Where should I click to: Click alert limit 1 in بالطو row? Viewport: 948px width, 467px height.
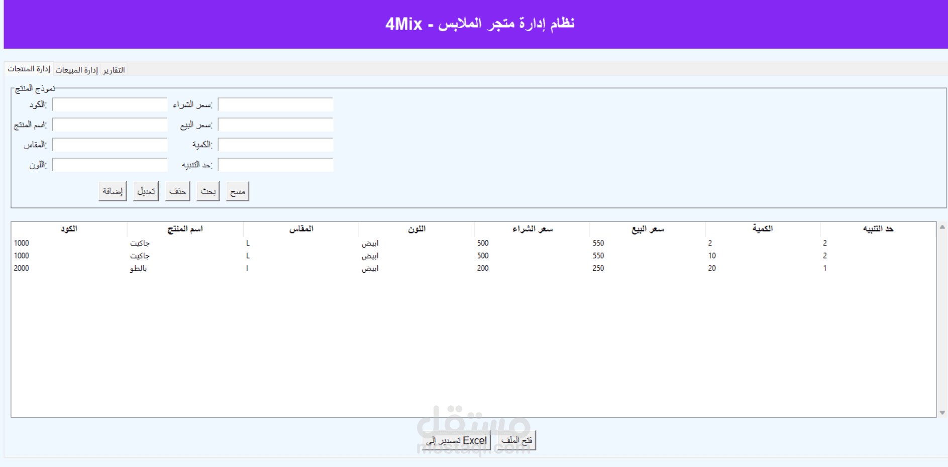point(825,268)
